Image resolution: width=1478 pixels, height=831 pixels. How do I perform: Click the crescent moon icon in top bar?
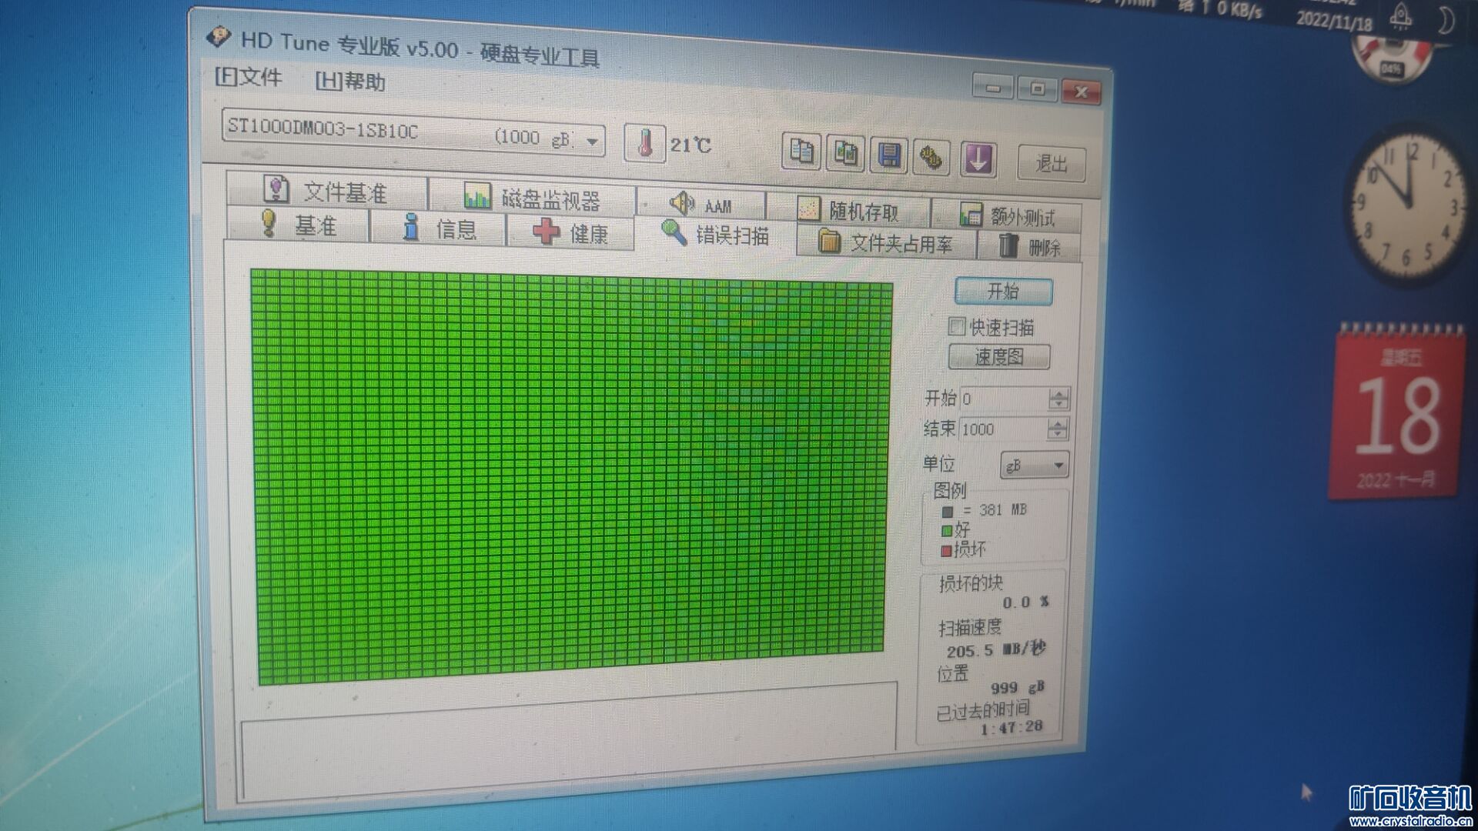click(1446, 19)
